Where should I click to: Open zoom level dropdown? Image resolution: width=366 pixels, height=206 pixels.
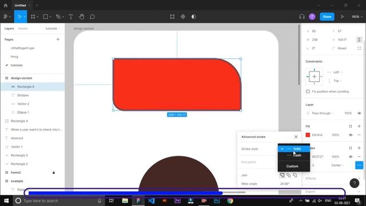[357, 17]
